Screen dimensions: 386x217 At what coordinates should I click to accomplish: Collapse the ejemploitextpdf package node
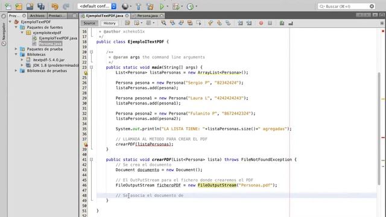[22, 33]
